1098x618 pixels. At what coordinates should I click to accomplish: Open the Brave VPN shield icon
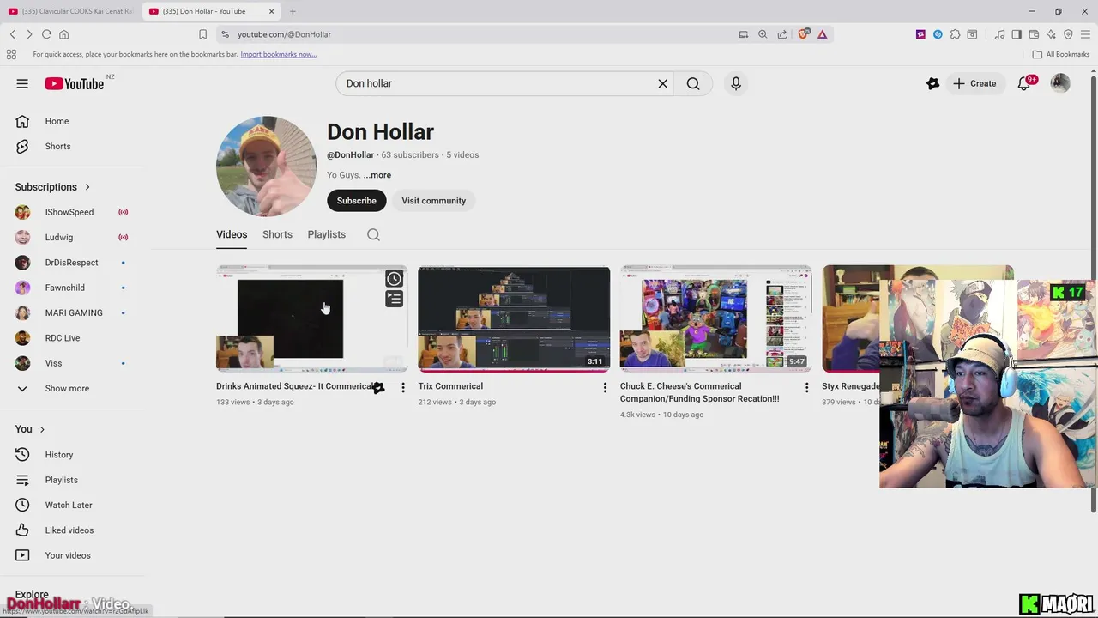pos(1068,34)
